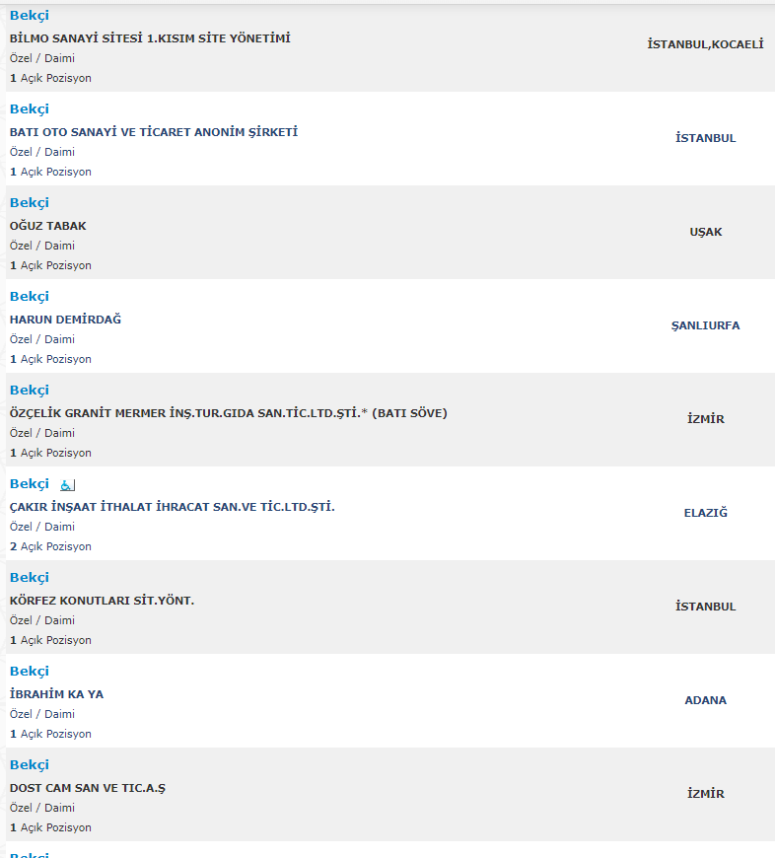Click the ÇAKIR İNŞAAT İTHALAT İHRACAT company name
Image resolution: width=775 pixels, height=858 pixels.
point(173,507)
